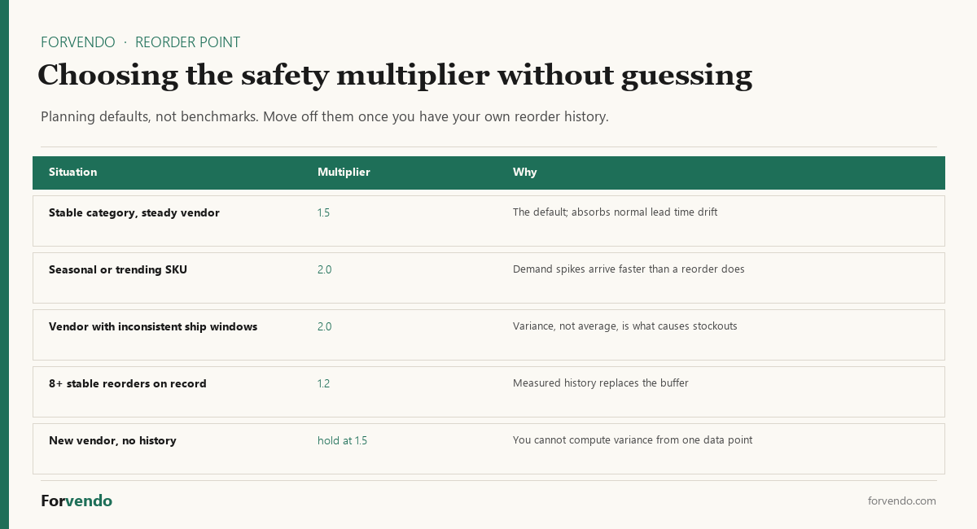
Task: Click multiplier 2.0 in inconsistent ship windows row
Action: [x=324, y=326]
